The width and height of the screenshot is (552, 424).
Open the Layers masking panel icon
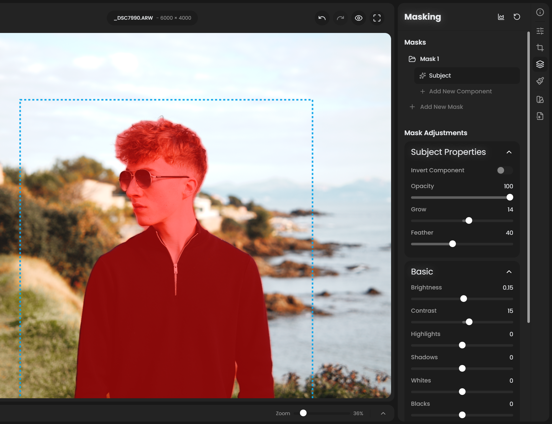(540, 64)
